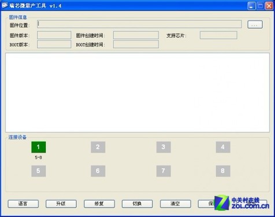Click inside the white log output area
Viewport: 275px width, 217px height.
pos(137,93)
